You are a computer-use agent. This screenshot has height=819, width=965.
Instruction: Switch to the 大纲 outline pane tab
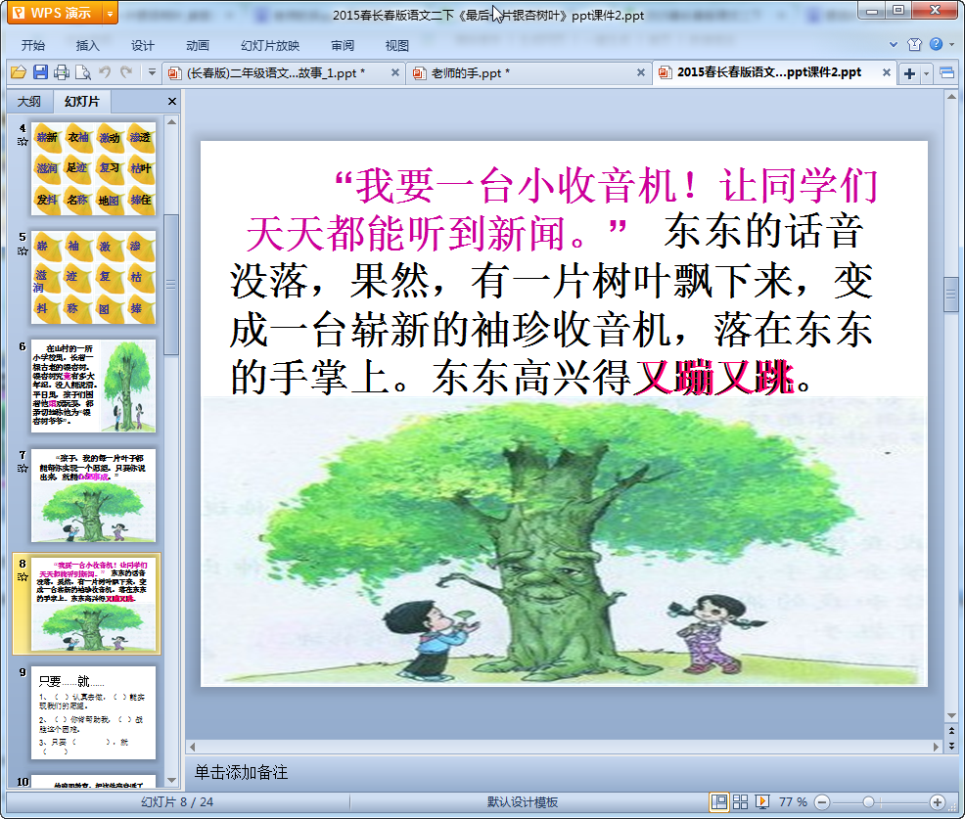tap(29, 102)
